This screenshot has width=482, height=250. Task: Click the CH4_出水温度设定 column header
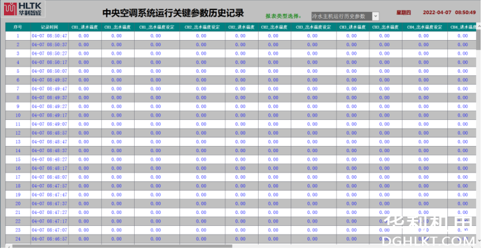(425, 27)
